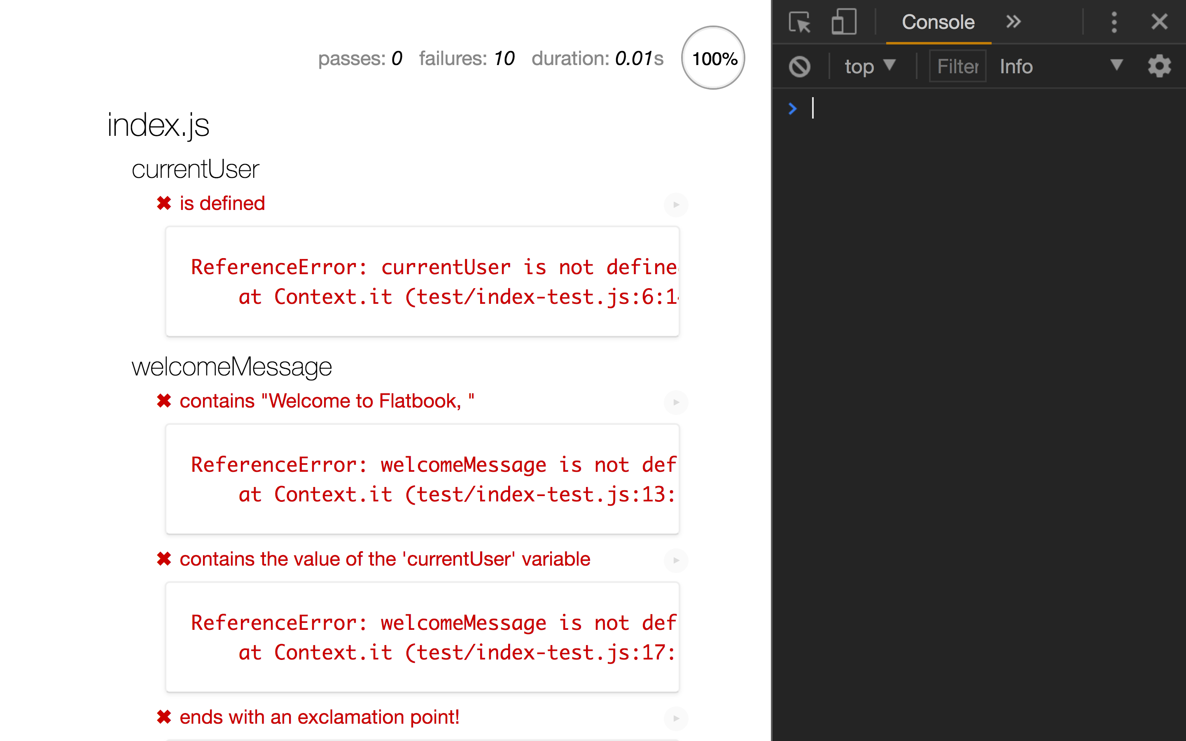Viewport: 1186px width, 741px height.
Task: Click the no-entry stop icon in console
Action: pyautogui.click(x=799, y=66)
